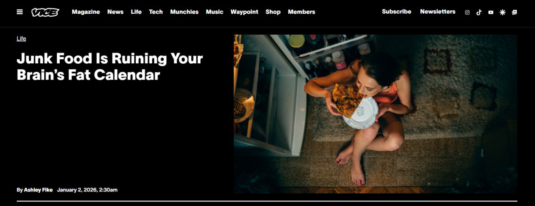Click the Life category tag above headline
Image resolution: width=535 pixels, height=206 pixels.
click(x=21, y=38)
